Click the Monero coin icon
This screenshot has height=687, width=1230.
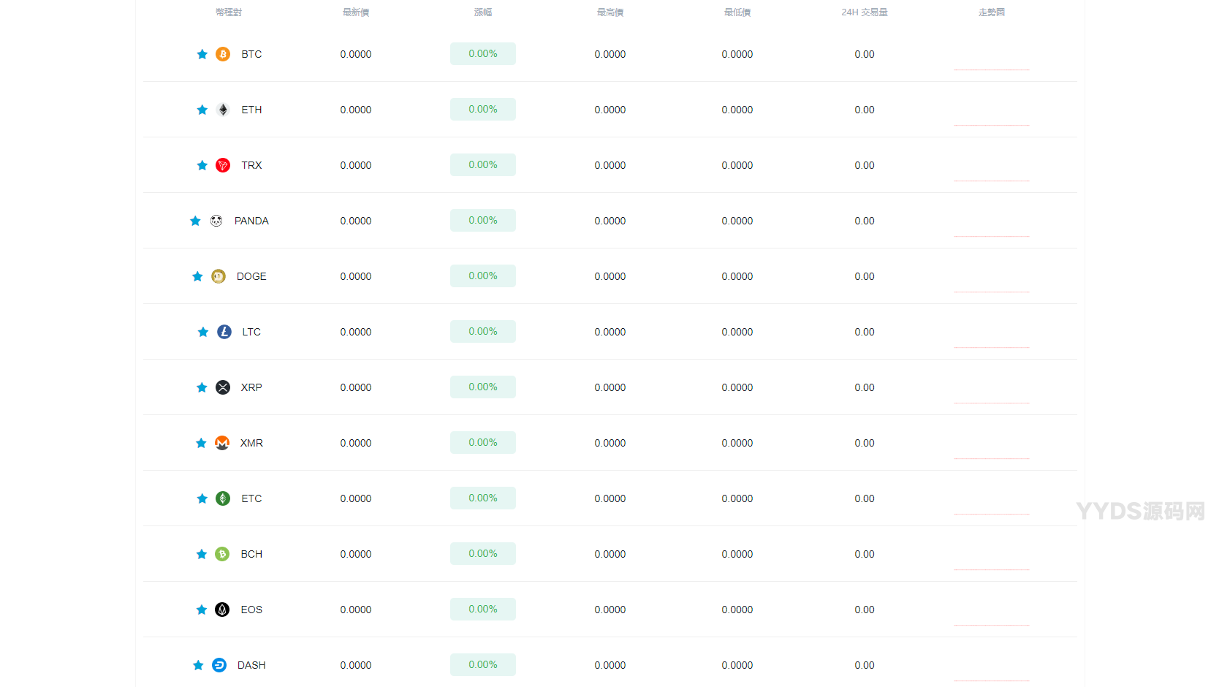(x=222, y=443)
